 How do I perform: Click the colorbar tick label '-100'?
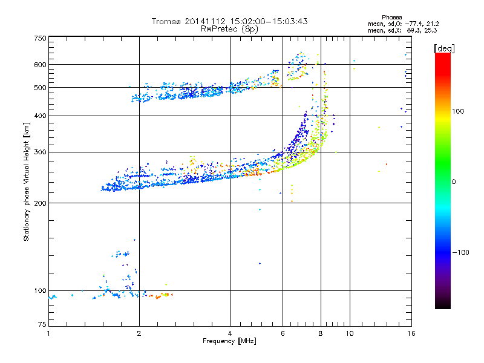460,252
